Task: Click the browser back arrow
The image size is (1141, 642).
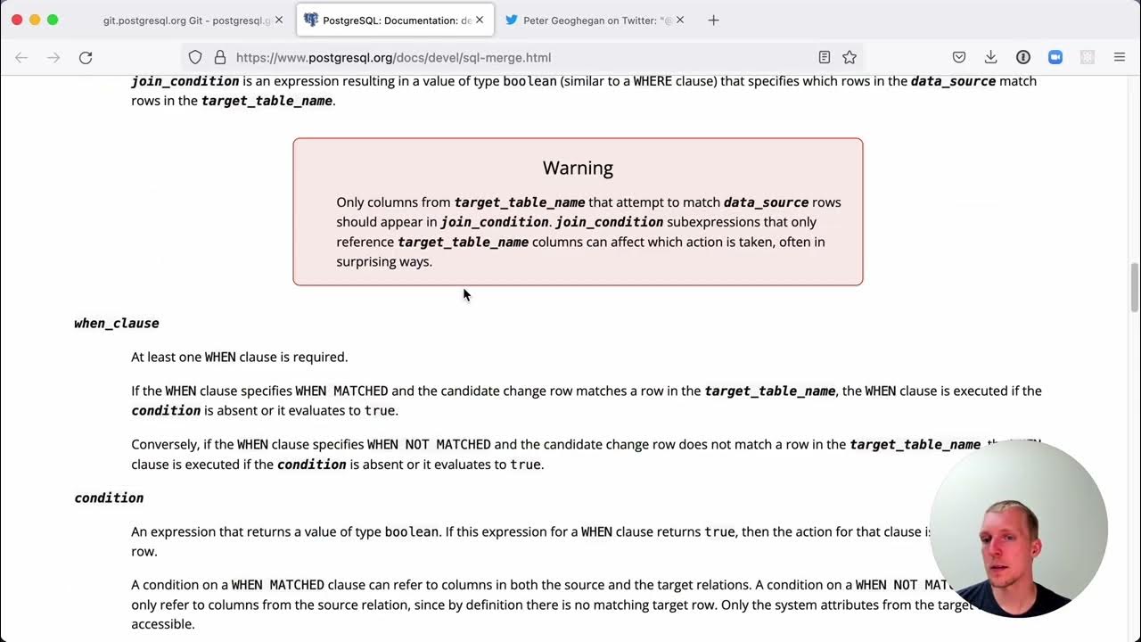Action: (x=21, y=57)
